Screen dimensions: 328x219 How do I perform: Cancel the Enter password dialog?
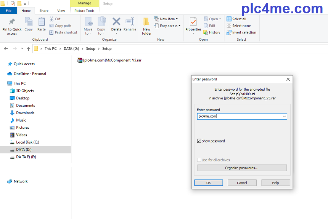(242, 183)
